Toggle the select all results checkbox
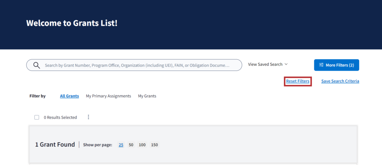 tap(37, 117)
